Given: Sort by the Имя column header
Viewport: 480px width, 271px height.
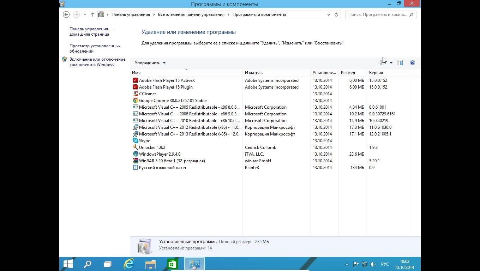Looking at the screenshot, I should coord(186,73).
